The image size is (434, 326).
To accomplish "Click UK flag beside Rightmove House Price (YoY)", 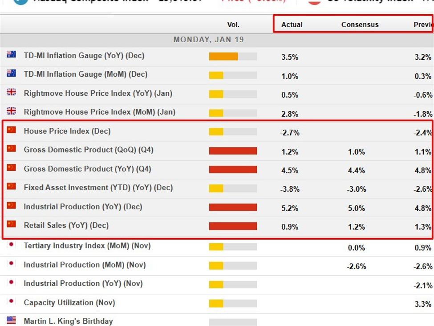I will pyautogui.click(x=11, y=92).
